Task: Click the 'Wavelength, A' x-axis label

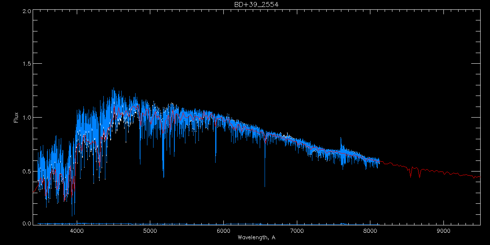Action: coord(256,237)
